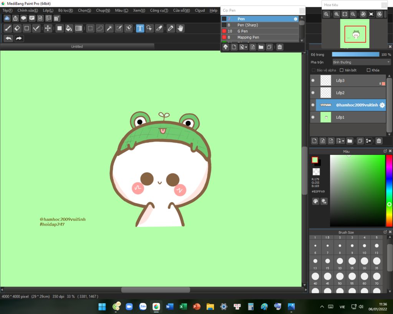The width and height of the screenshot is (393, 314).
Task: Hide the Lớp2 layer
Action: click(313, 93)
